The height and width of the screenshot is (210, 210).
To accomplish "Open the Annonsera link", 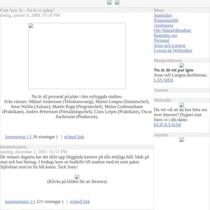I will pyautogui.click(x=164, y=26).
